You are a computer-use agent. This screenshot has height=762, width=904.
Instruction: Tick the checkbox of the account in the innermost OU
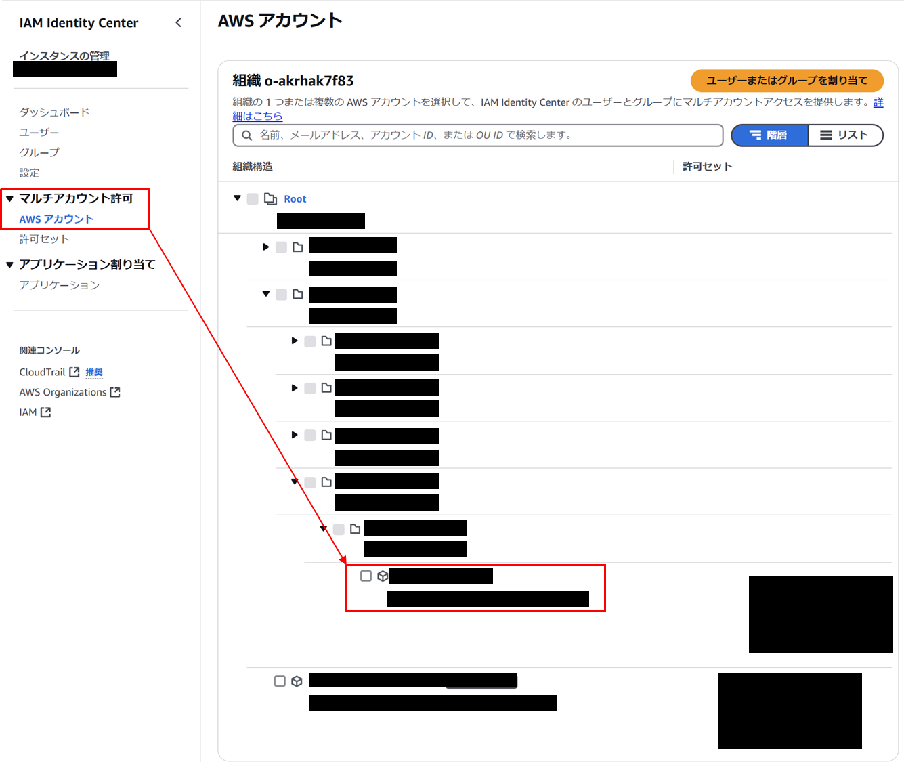(366, 576)
